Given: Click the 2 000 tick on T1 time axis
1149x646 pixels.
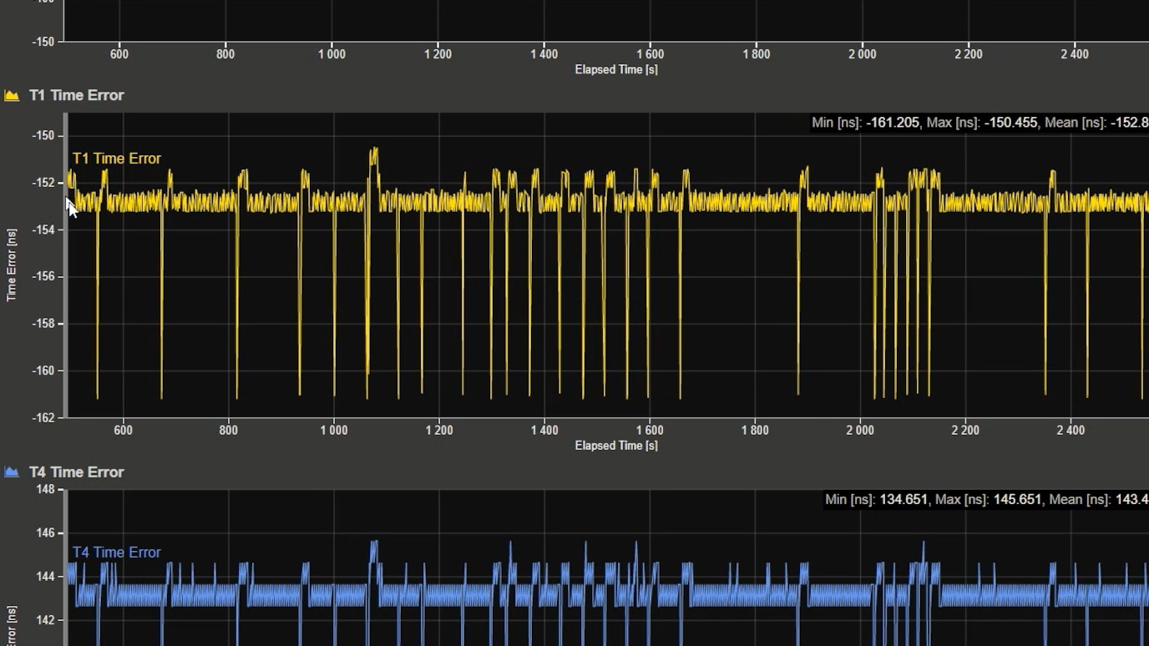Looking at the screenshot, I should 860,431.
